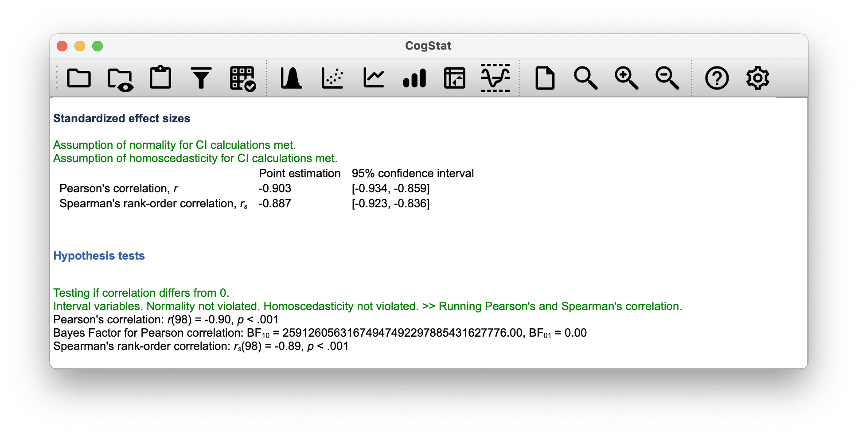The height and width of the screenshot is (435, 858).
Task: Choose the Explore relation scatter plot icon
Action: (332, 78)
